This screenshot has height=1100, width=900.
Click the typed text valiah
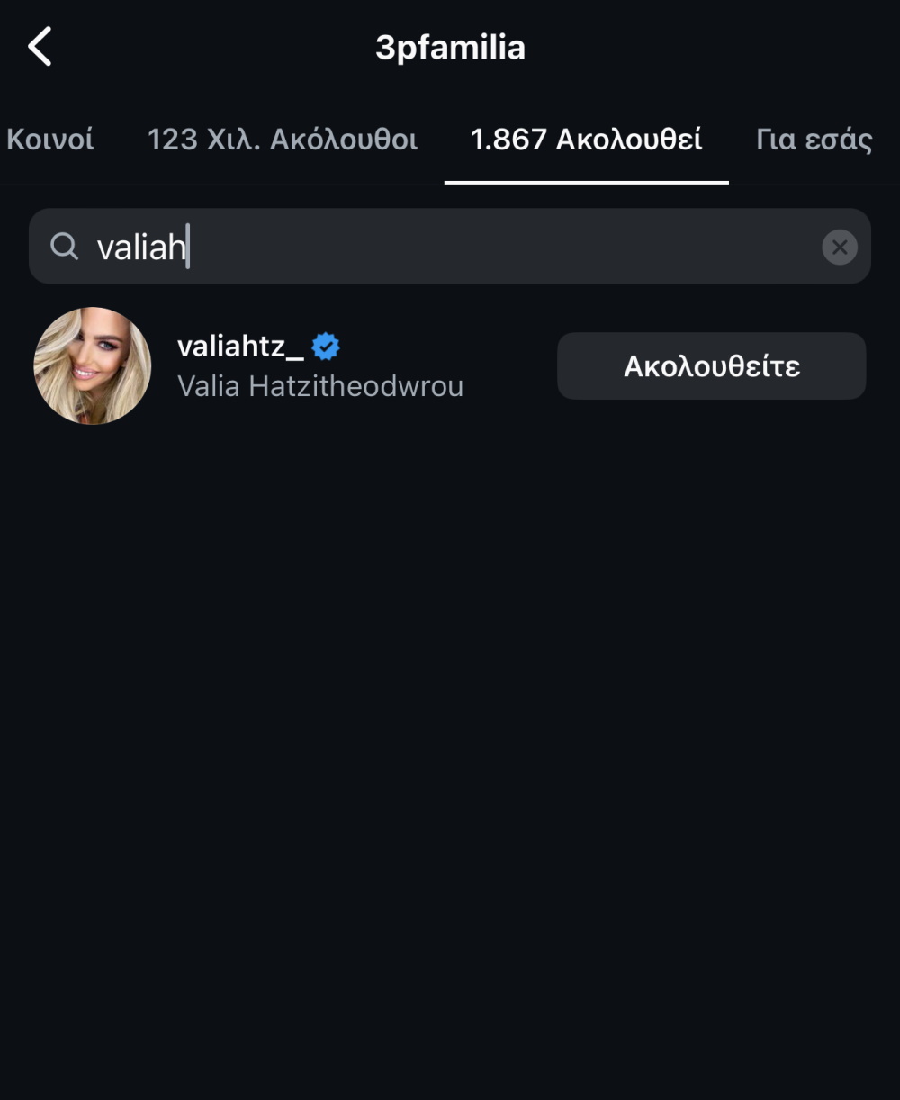click(x=141, y=247)
